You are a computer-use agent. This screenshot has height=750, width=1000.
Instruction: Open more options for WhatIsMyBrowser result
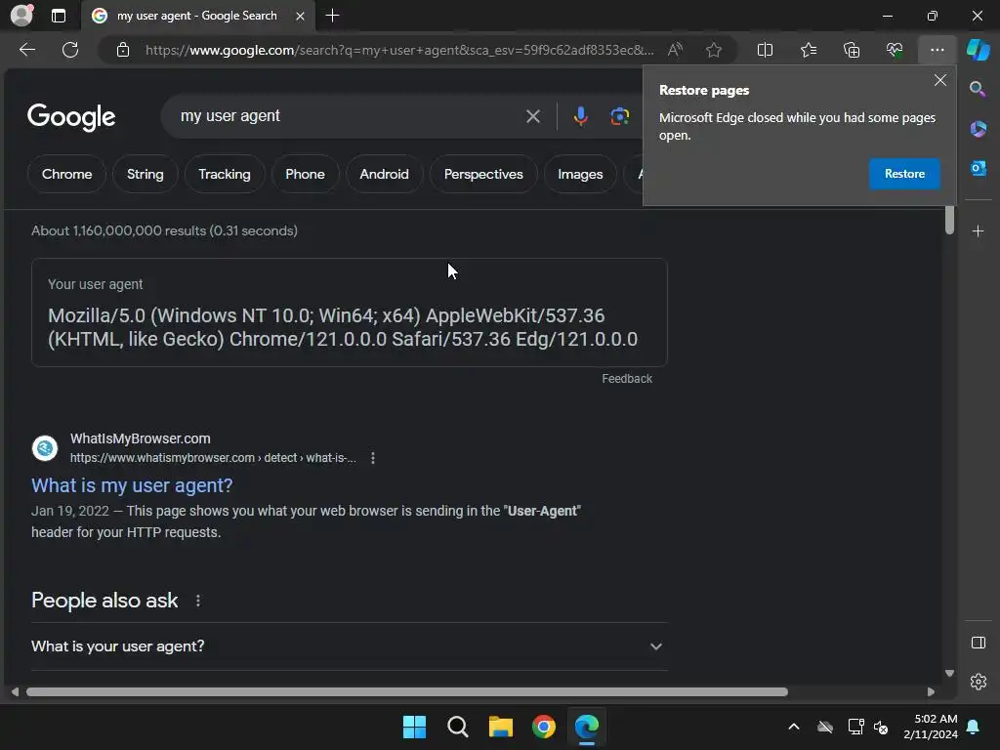pos(373,458)
